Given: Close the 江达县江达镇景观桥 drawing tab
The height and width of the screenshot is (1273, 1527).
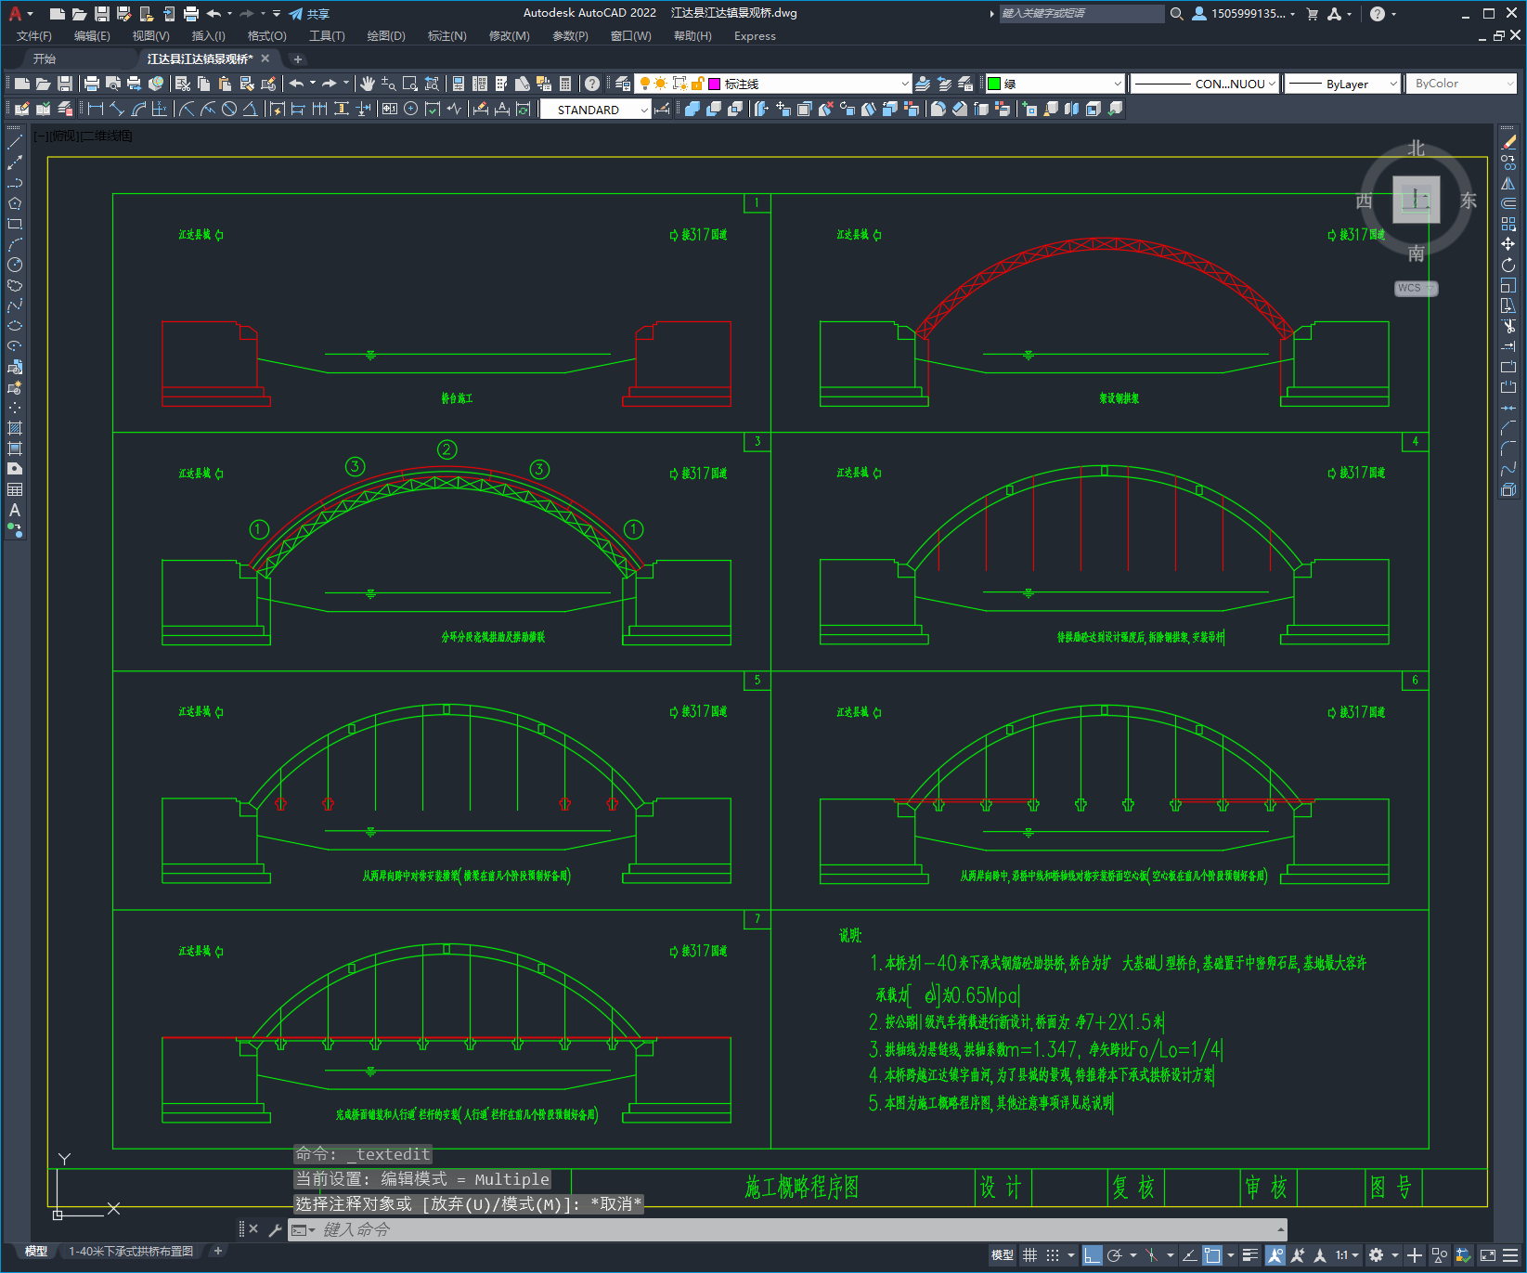Looking at the screenshot, I should (265, 58).
